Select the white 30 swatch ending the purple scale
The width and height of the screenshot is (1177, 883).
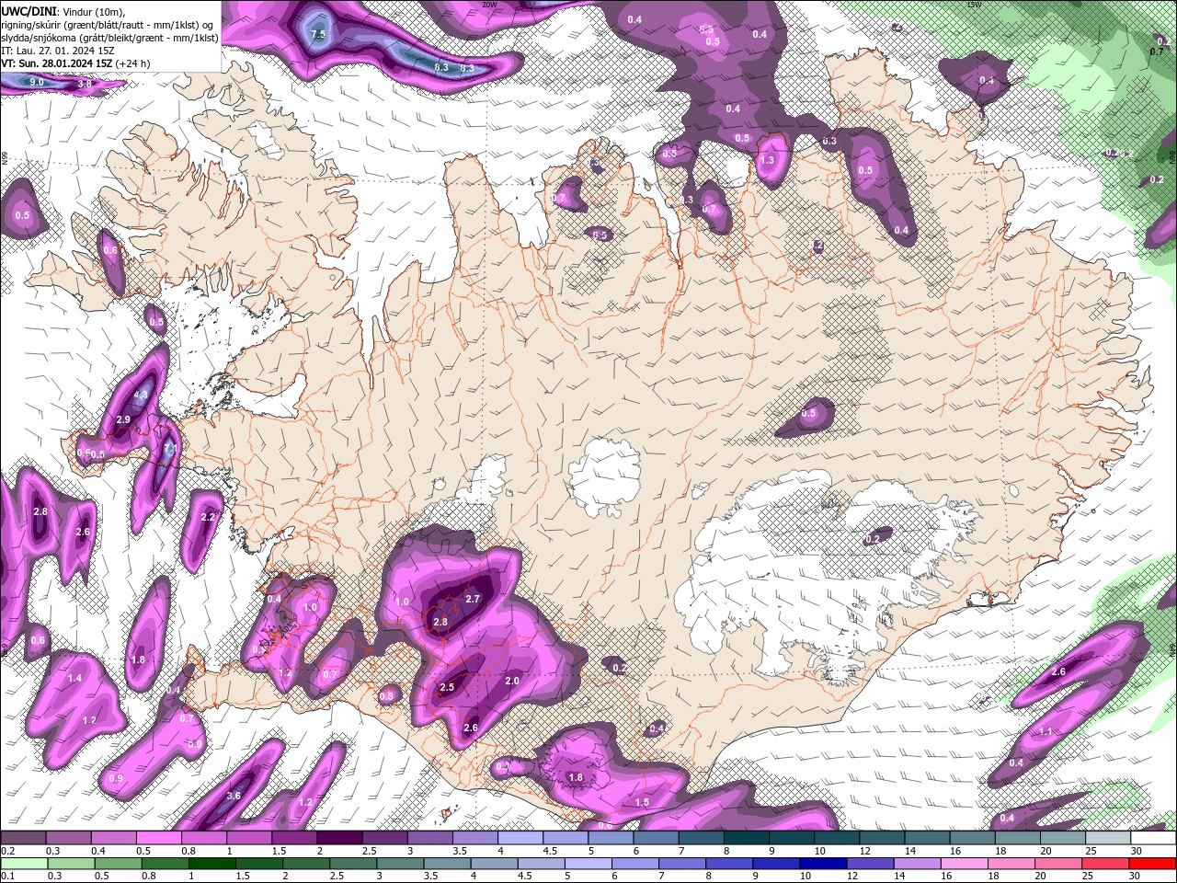pyautogui.click(x=1153, y=838)
